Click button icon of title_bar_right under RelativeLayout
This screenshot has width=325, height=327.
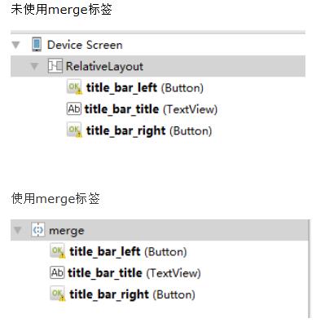pyautogui.click(x=74, y=130)
